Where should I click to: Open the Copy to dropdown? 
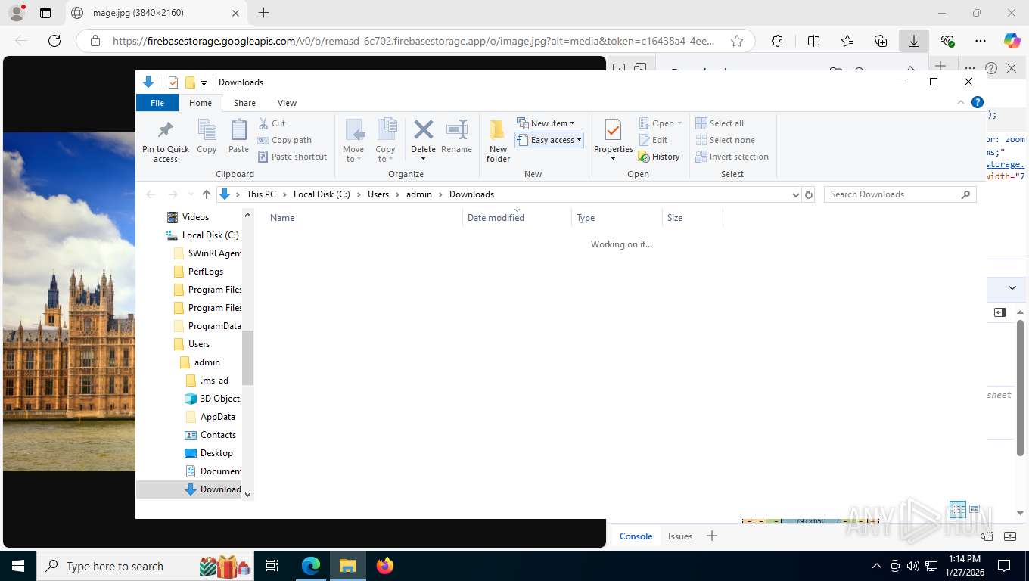(x=385, y=141)
